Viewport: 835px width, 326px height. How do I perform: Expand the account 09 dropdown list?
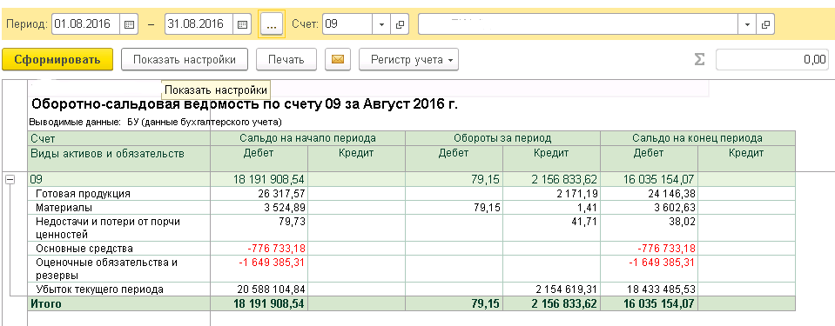tap(381, 24)
